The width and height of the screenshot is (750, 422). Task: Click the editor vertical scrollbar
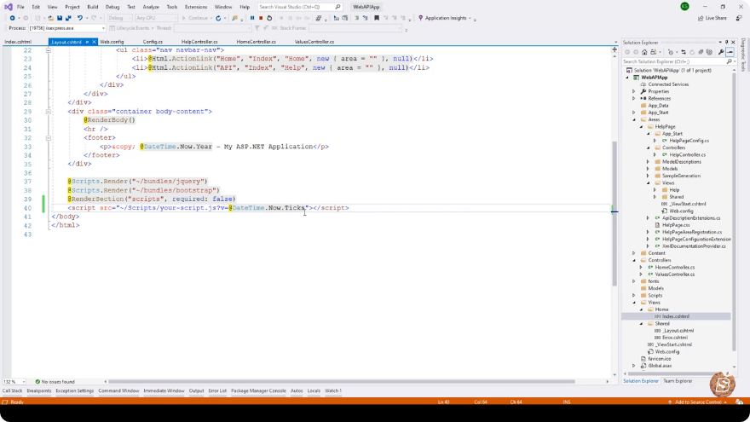614,213
